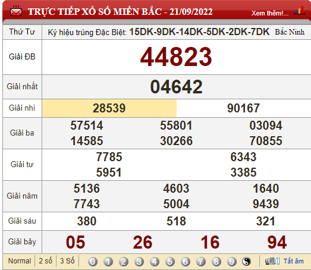The image size is (311, 270).
Task: Click the Tắt âm mute link
Action: 293,261
